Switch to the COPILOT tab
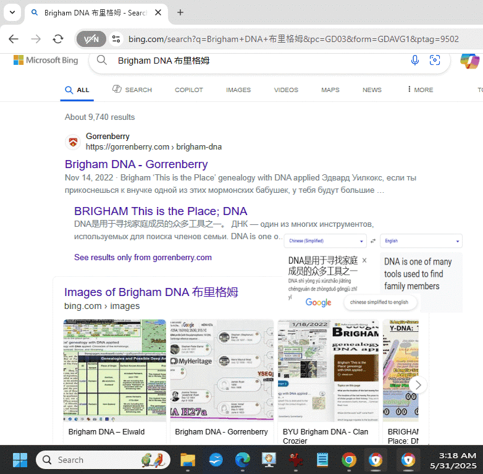Image resolution: width=483 pixels, height=474 pixels. click(189, 90)
